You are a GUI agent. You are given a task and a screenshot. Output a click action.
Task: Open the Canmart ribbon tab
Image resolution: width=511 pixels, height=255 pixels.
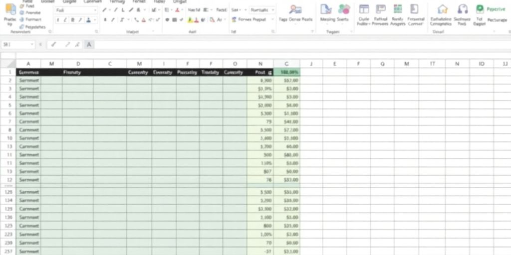(x=92, y=1)
